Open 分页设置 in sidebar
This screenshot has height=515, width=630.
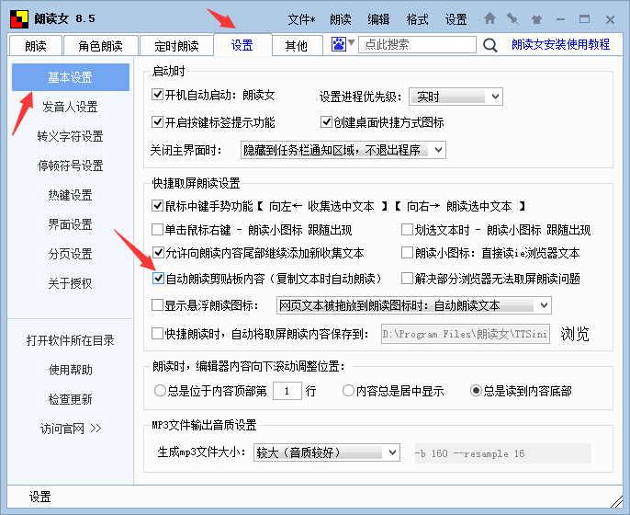pos(71,254)
